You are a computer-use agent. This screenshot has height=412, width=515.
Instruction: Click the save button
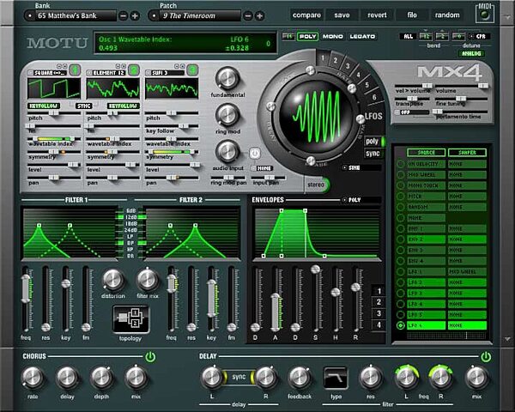[x=342, y=15]
